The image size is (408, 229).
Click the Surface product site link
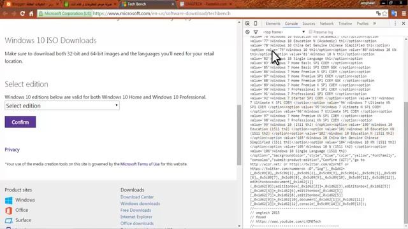coord(23,220)
